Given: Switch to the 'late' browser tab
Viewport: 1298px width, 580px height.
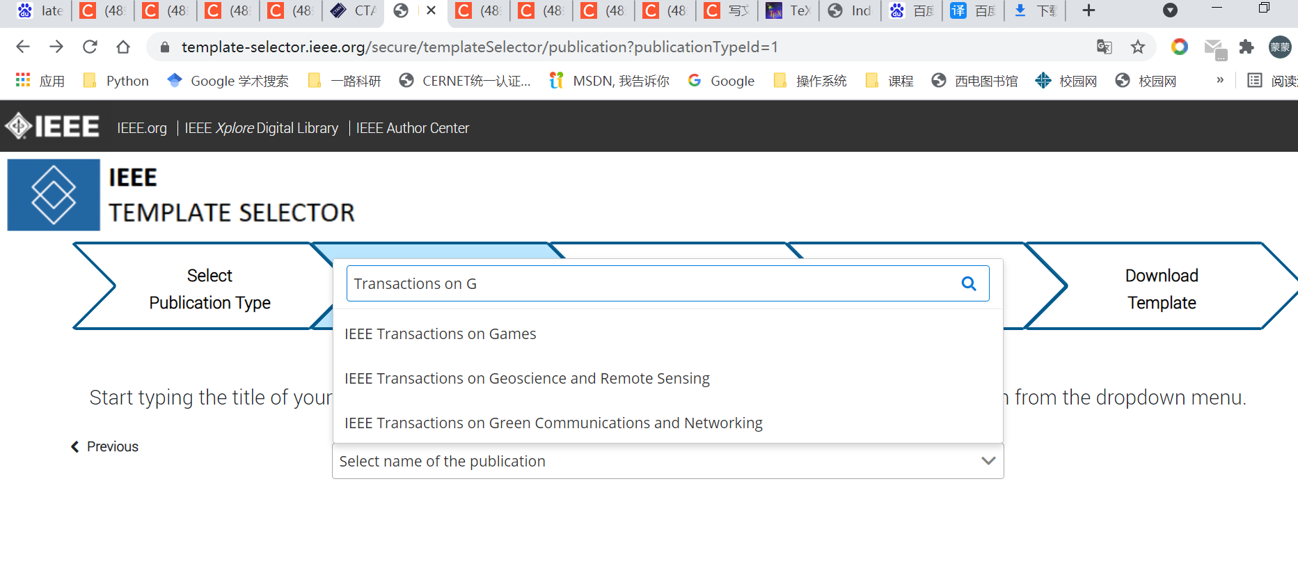Looking at the screenshot, I should click(x=40, y=10).
